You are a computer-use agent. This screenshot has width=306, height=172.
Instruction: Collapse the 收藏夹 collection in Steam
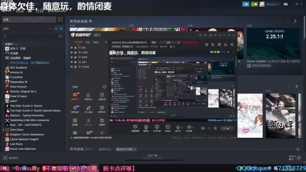coord(3,44)
